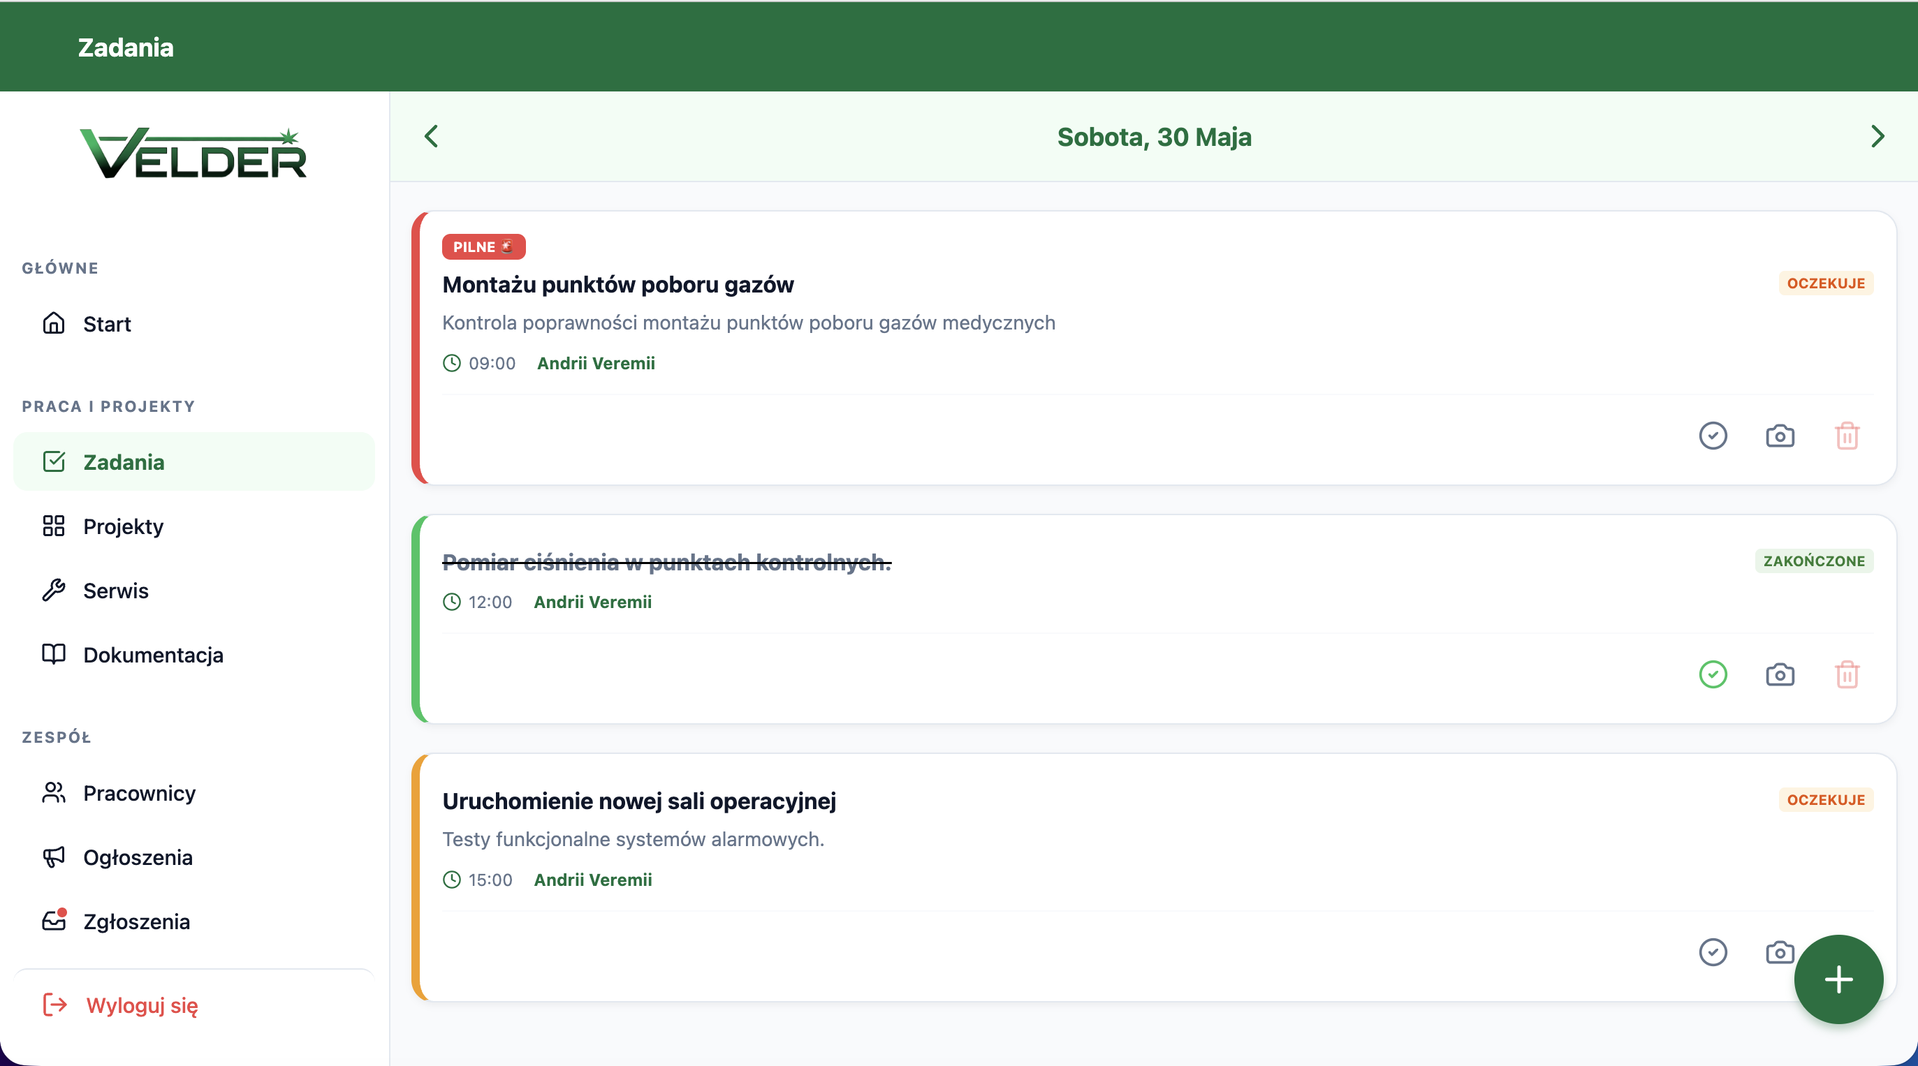Add photo to Uruchomienie nowej sali operacyjnej task

[1780, 952]
